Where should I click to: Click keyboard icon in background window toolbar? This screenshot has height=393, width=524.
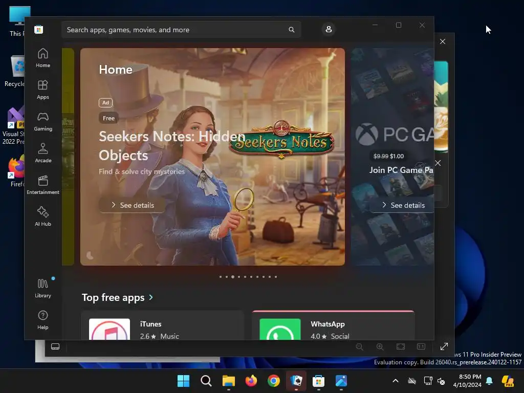(x=55, y=346)
